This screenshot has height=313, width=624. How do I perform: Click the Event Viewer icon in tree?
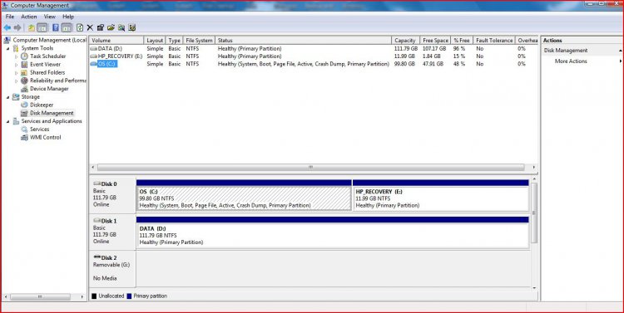pos(24,65)
